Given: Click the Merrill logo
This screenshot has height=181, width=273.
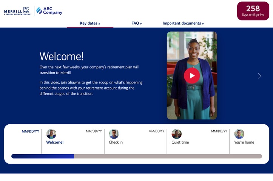Looking at the screenshot, I should point(18,11).
